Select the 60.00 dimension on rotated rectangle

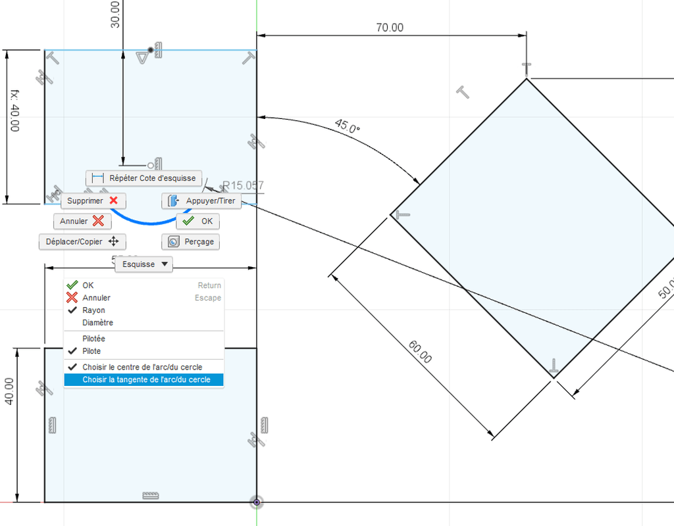click(x=420, y=352)
